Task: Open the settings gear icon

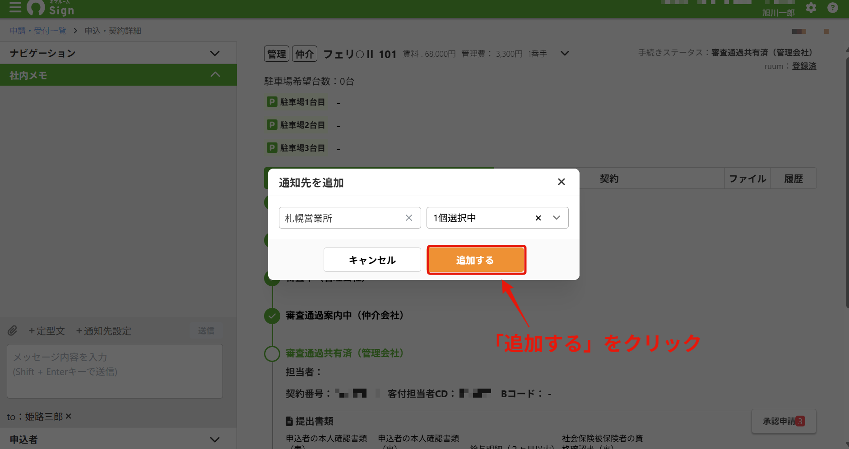Action: tap(811, 8)
